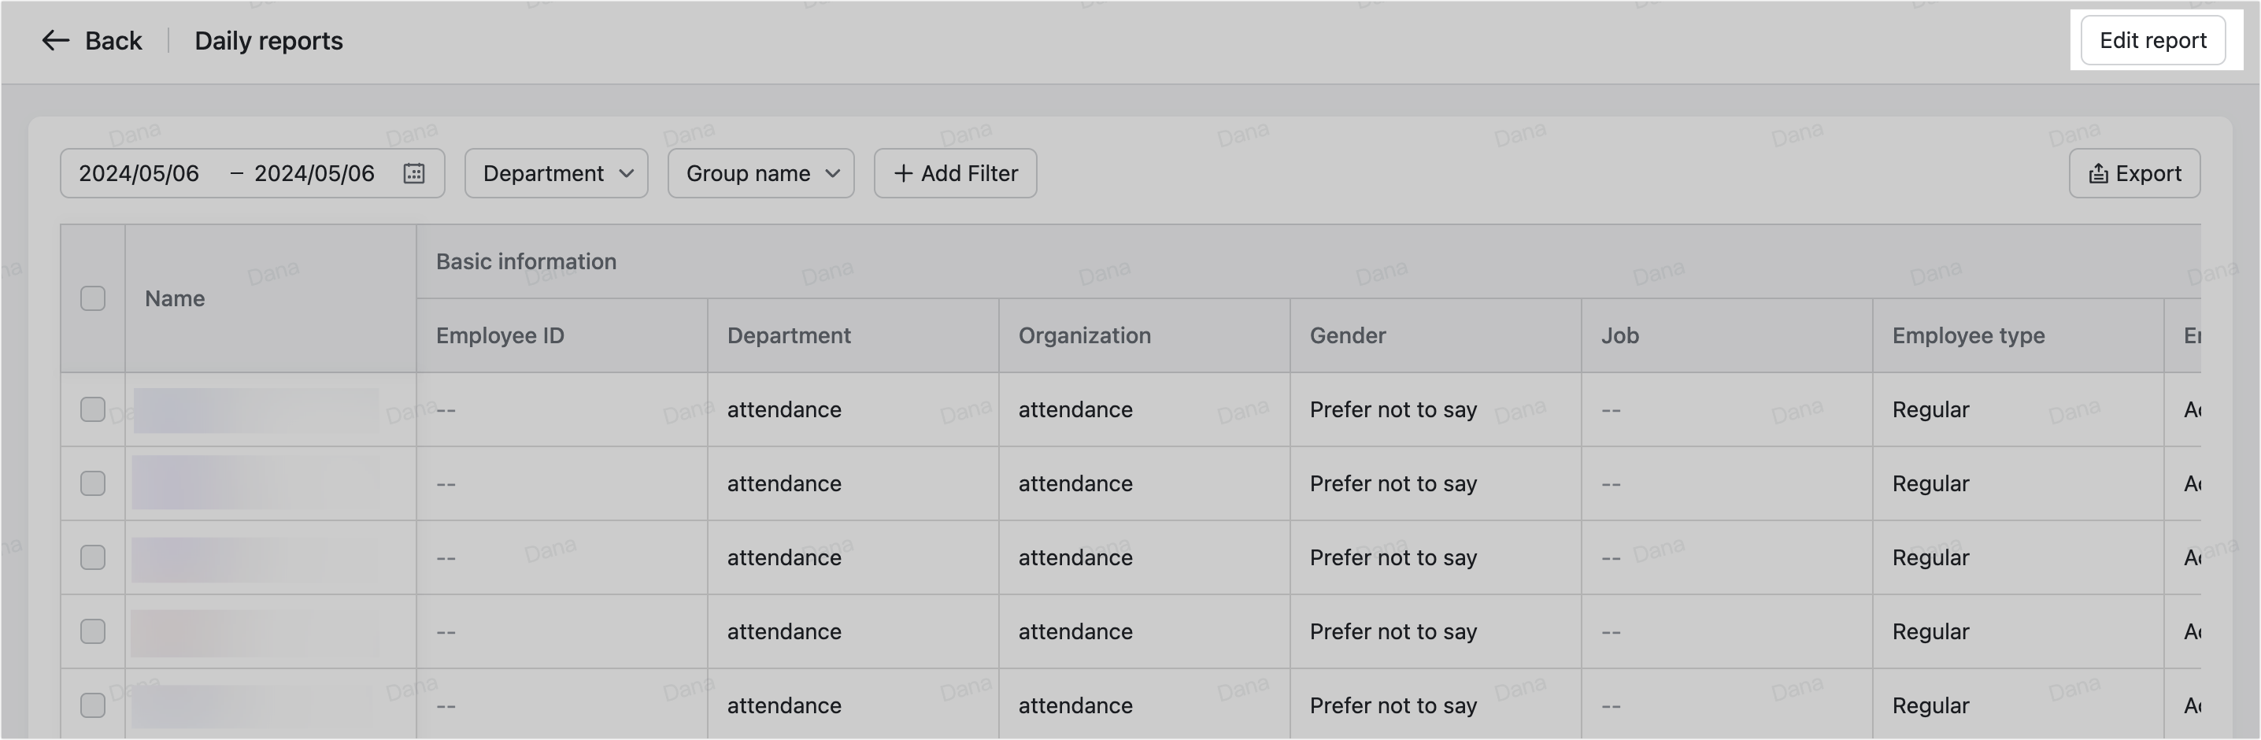
Task: Click the Export button
Action: tap(2134, 173)
